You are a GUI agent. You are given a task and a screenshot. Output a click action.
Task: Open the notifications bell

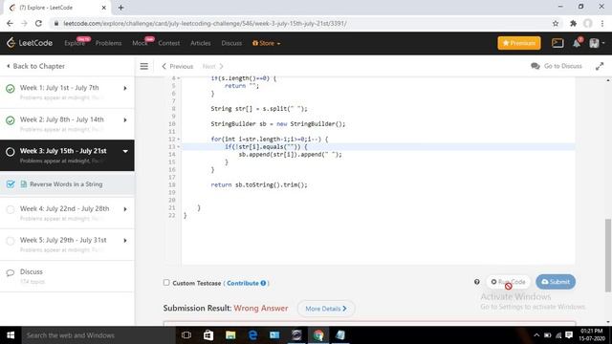click(x=577, y=43)
